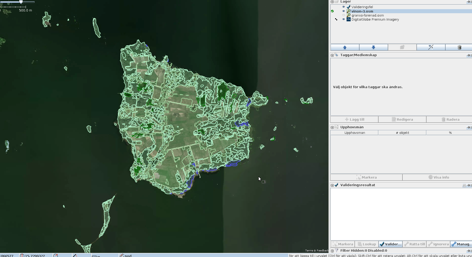Click the DigitalGlobe Premium Imagery layer icon

pyautogui.click(x=349, y=19)
